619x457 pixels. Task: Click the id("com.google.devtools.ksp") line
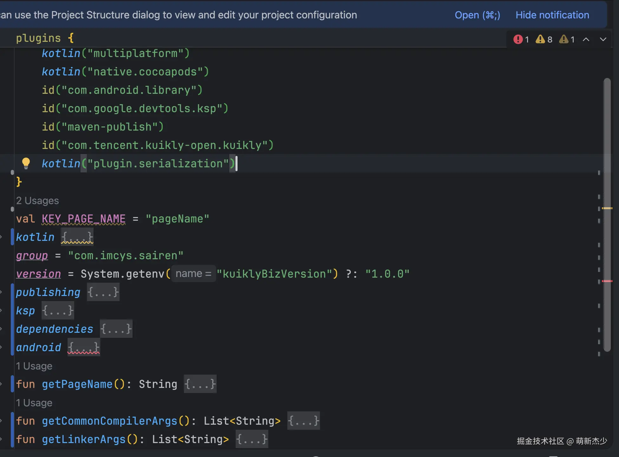pyautogui.click(x=135, y=108)
